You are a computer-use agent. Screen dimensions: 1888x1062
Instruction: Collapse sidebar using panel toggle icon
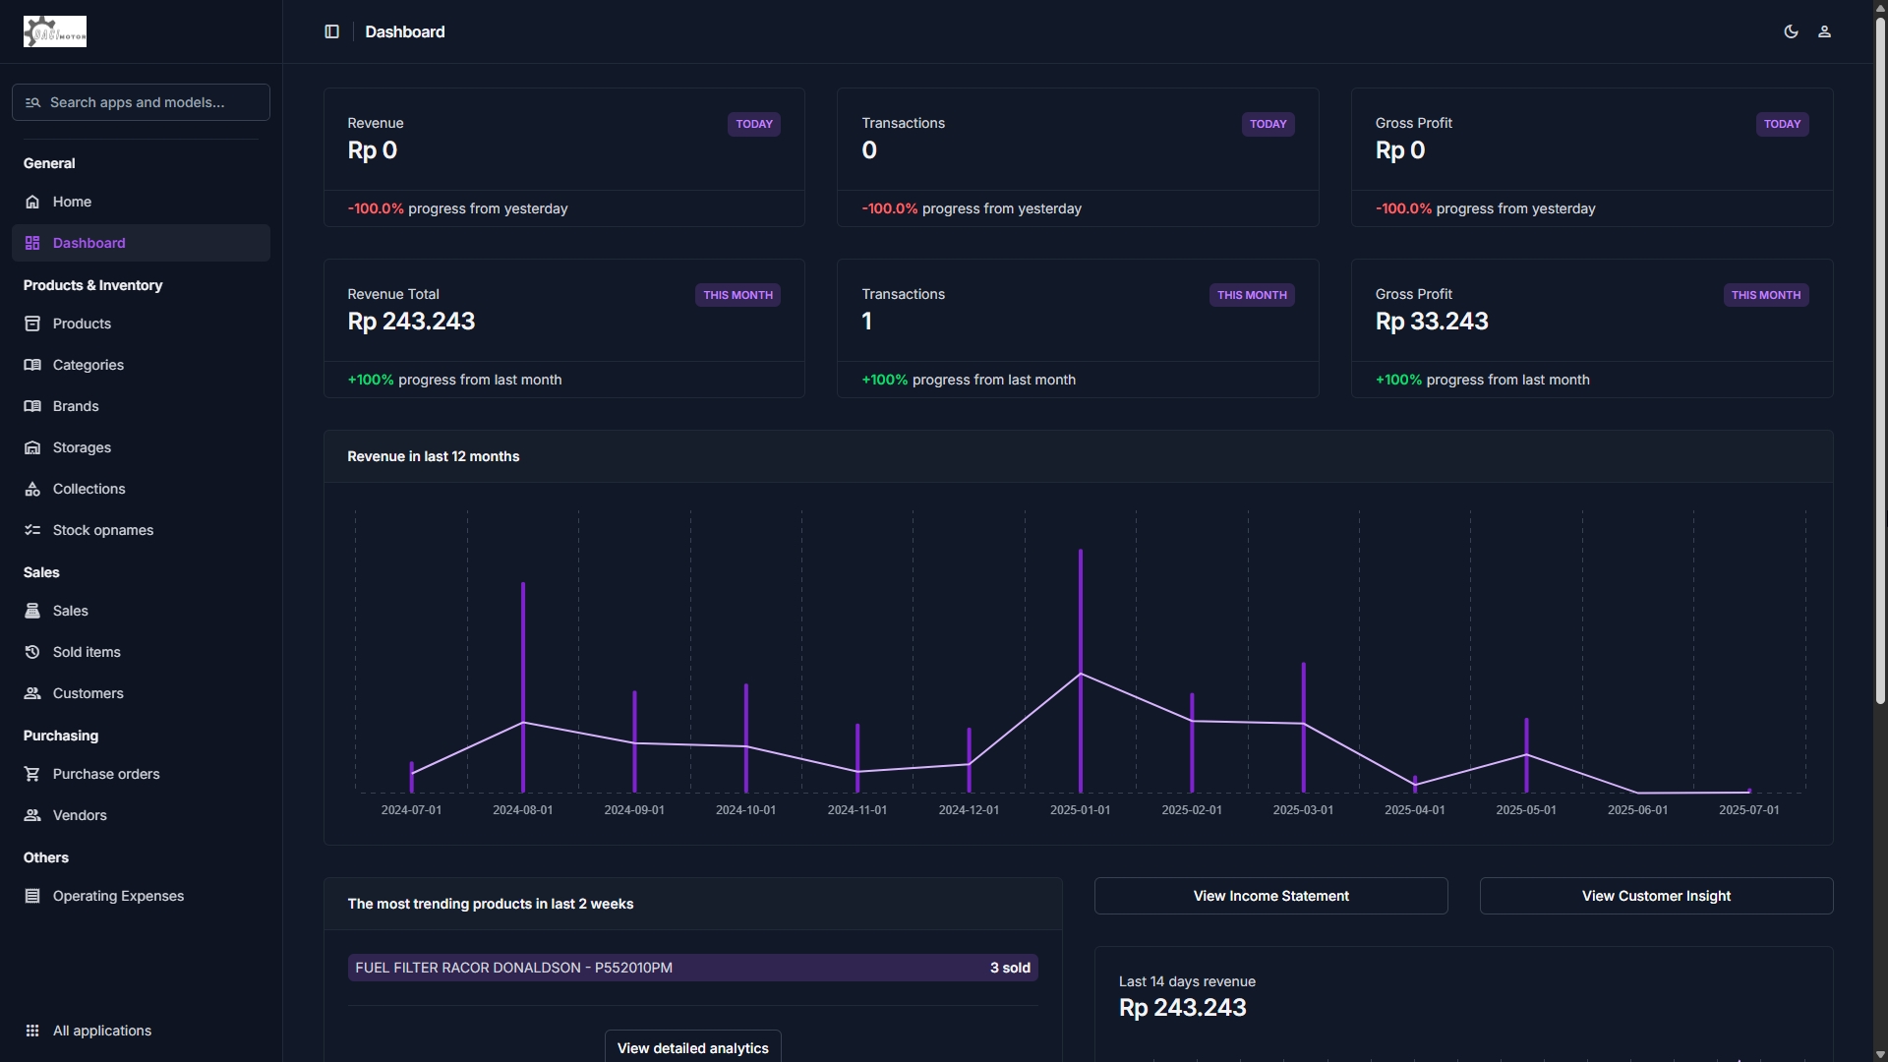[x=331, y=31]
